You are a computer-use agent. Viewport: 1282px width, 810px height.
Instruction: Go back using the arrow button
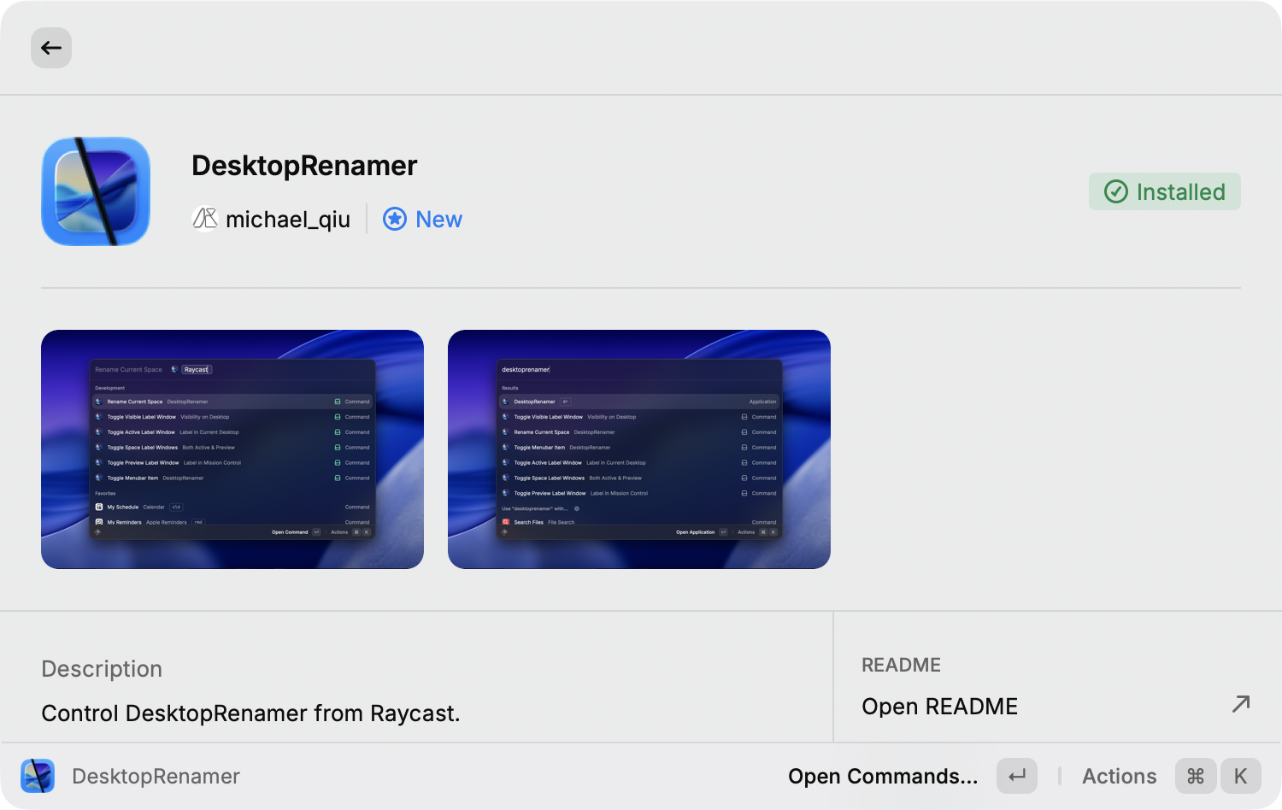pos(51,48)
